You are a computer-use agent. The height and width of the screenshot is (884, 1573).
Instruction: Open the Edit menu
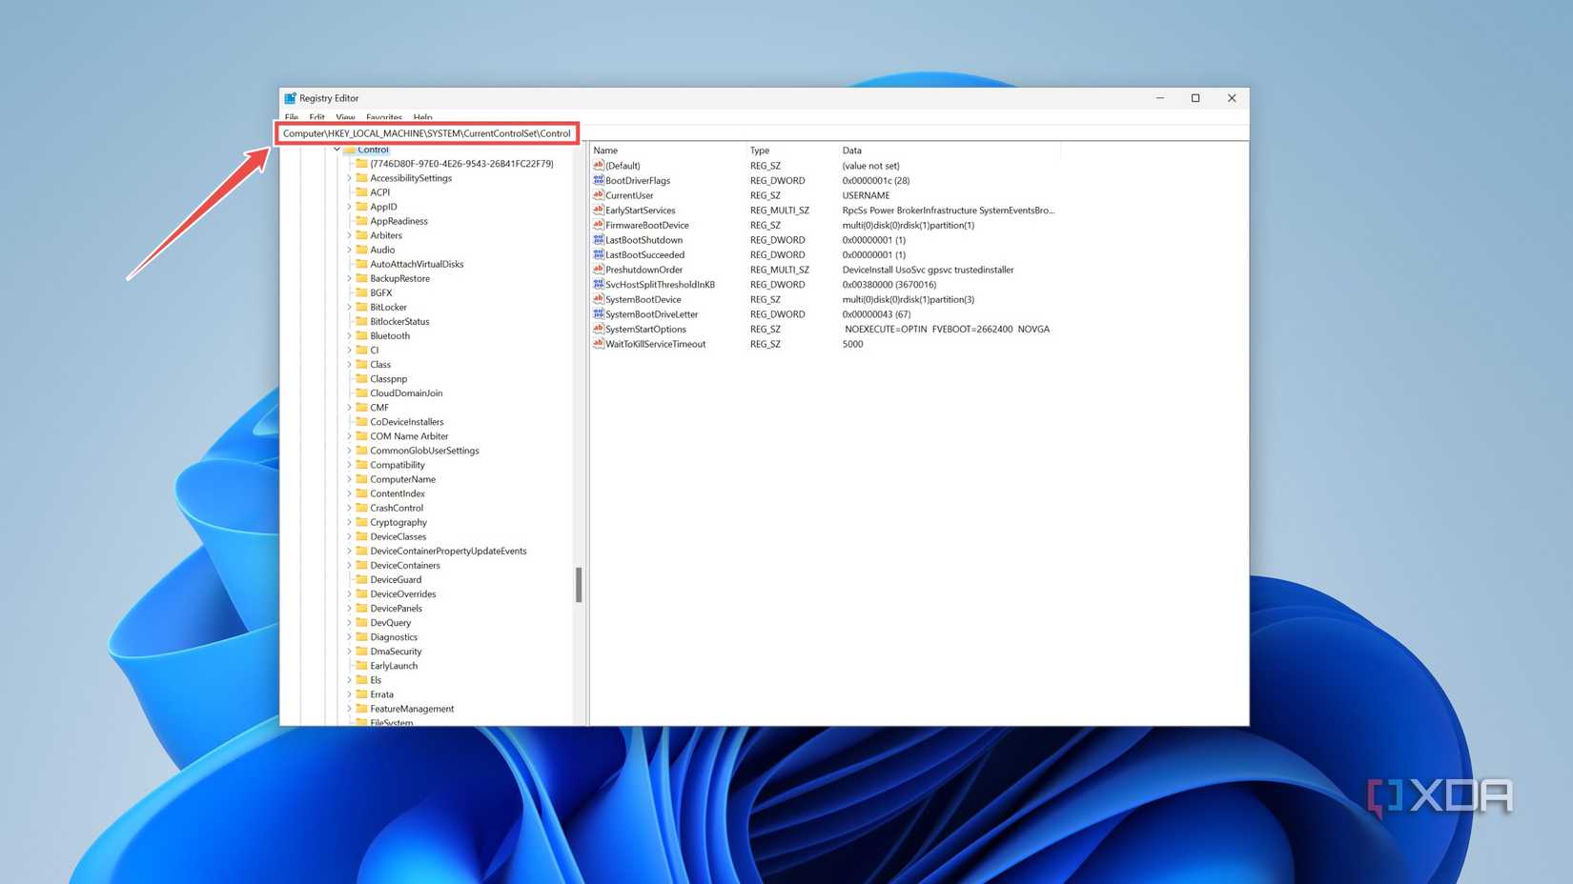point(317,117)
